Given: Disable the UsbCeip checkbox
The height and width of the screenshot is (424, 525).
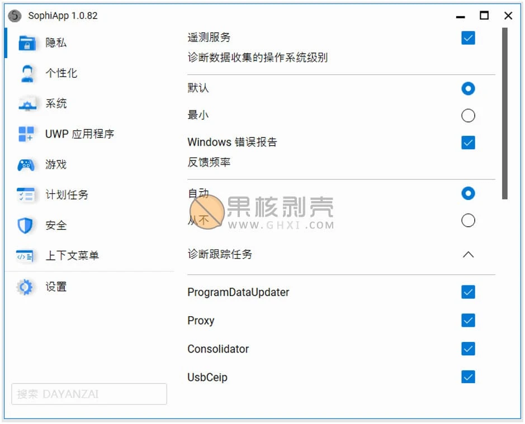Looking at the screenshot, I should pyautogui.click(x=467, y=377).
